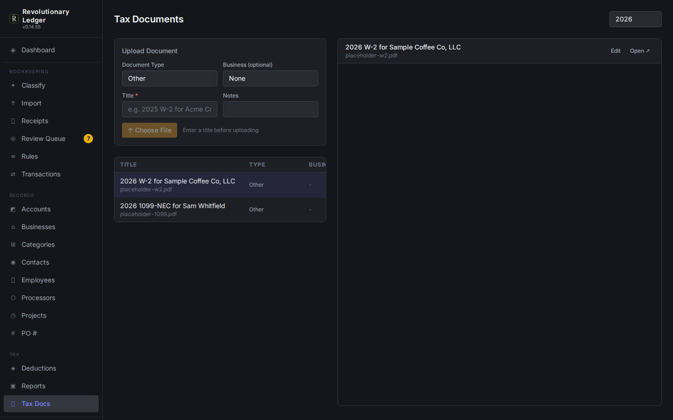Click the Notes input field
The width and height of the screenshot is (673, 420).
[271, 109]
